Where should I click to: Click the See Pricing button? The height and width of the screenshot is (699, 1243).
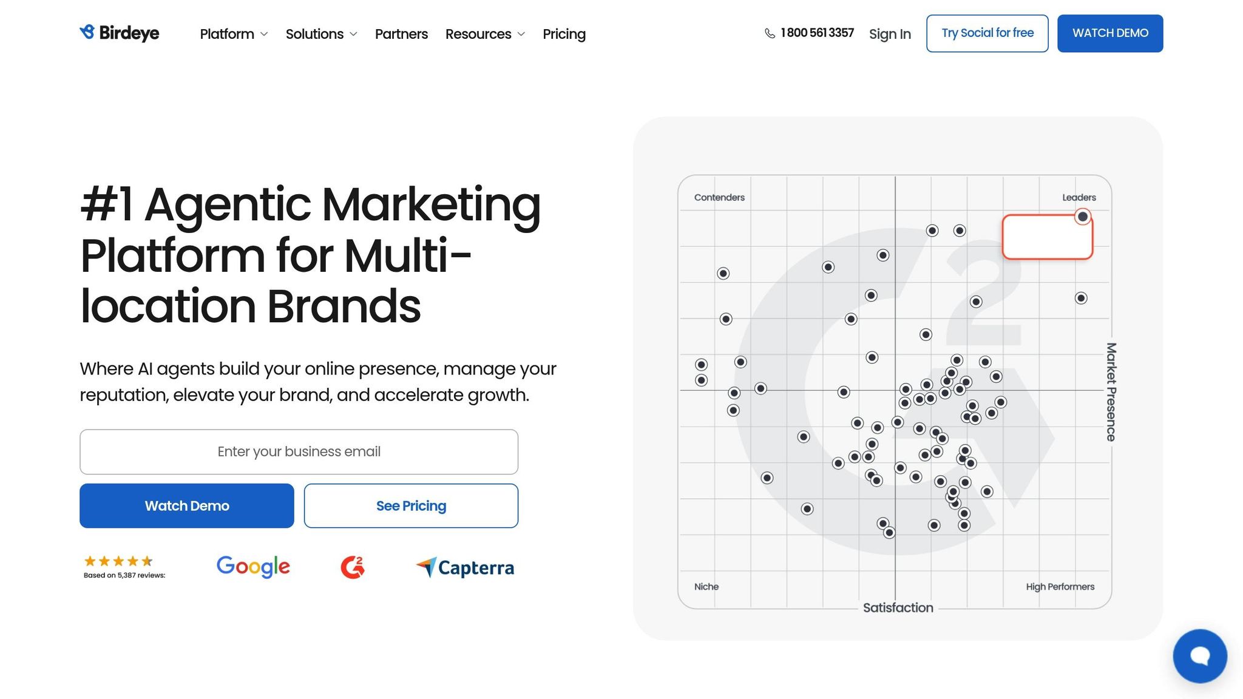[411, 505]
